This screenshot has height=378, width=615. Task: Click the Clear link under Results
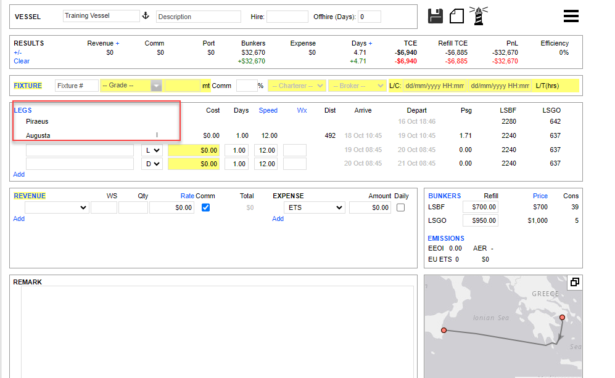coord(22,61)
